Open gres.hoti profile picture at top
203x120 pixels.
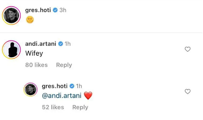pyautogui.click(x=11, y=15)
